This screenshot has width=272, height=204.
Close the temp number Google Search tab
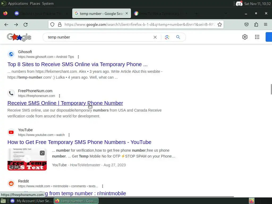point(127,13)
